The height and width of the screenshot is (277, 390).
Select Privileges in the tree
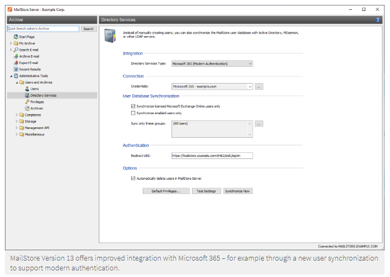(x=37, y=102)
